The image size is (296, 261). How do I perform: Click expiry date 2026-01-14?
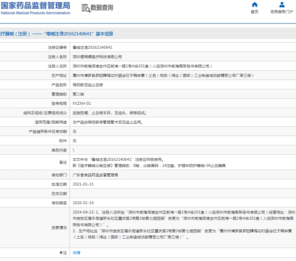[x=83, y=203]
